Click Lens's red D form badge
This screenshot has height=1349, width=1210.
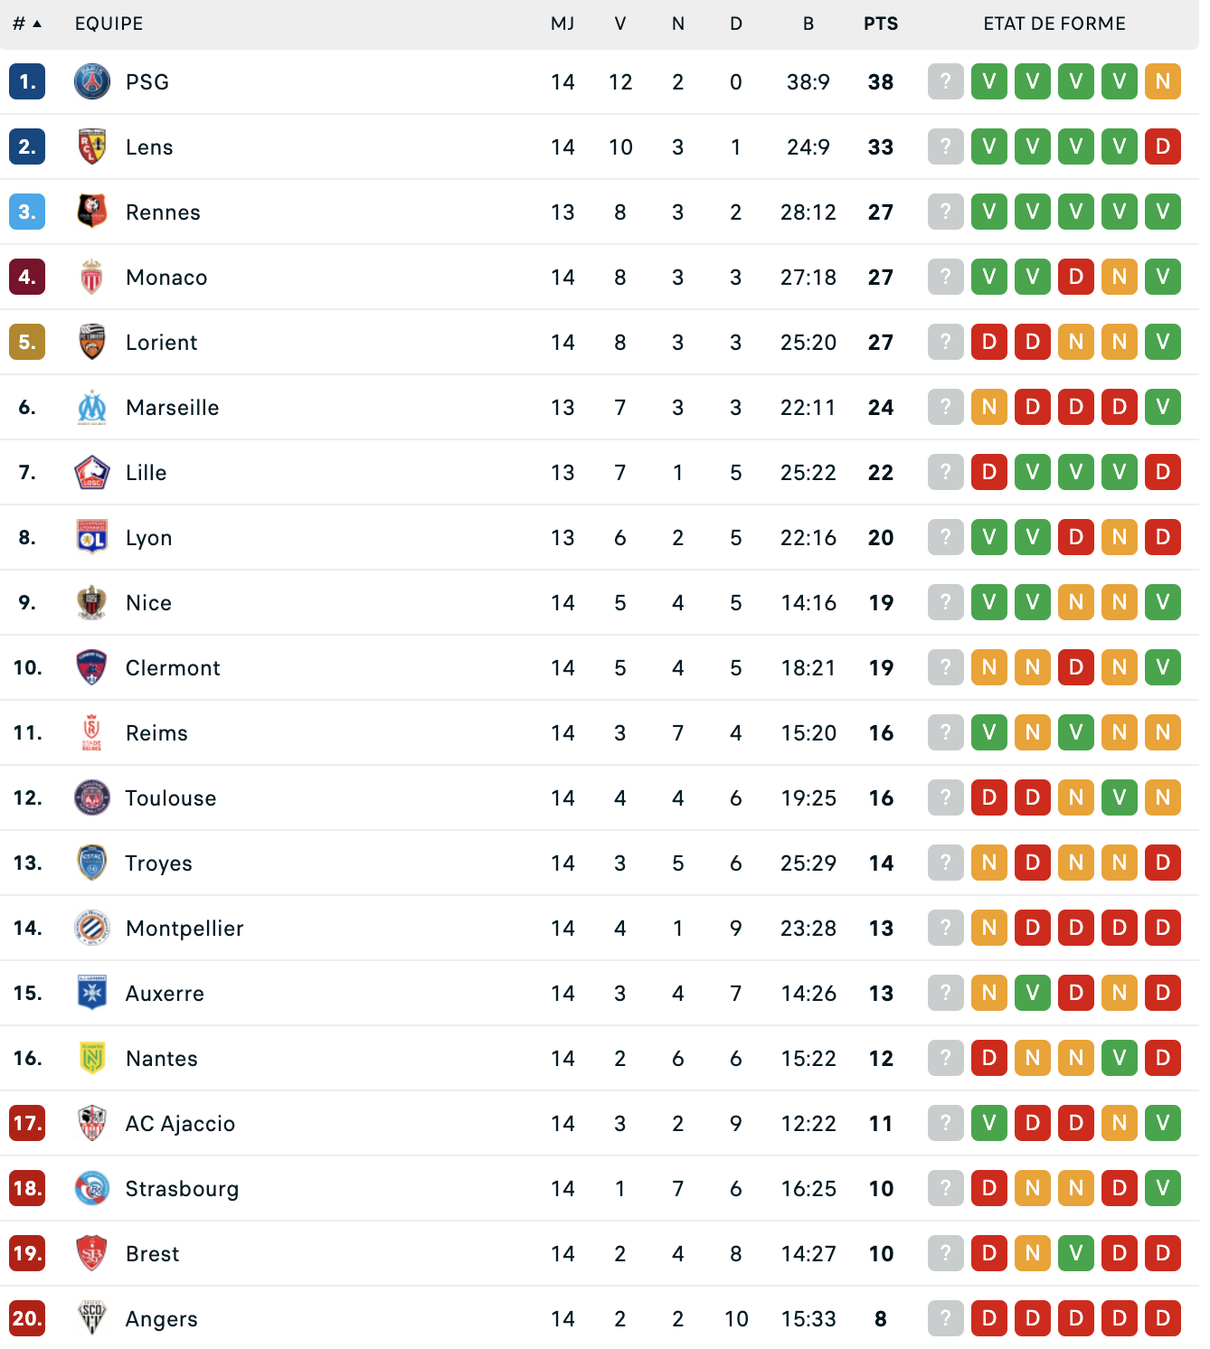(1163, 147)
